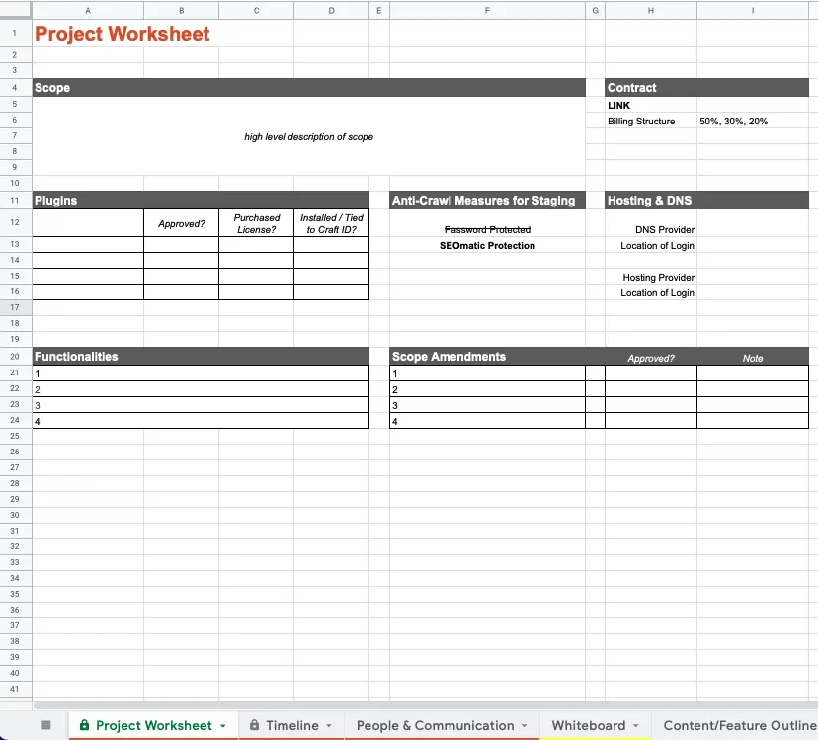Click the Purchased License? column heading cell

257,223
